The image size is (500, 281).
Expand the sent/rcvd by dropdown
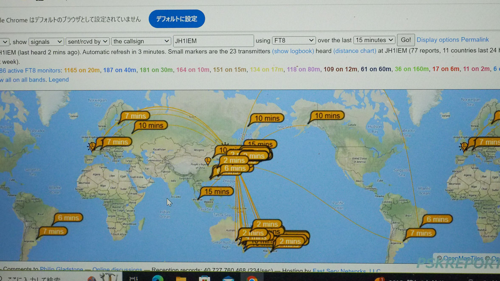click(87, 42)
